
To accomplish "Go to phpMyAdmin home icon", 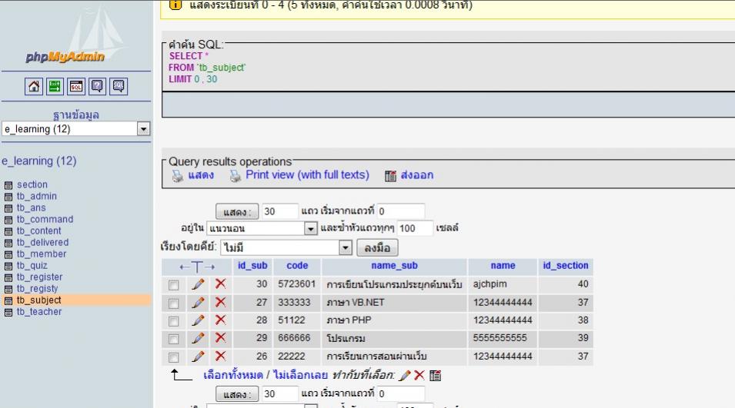I will (x=34, y=87).
